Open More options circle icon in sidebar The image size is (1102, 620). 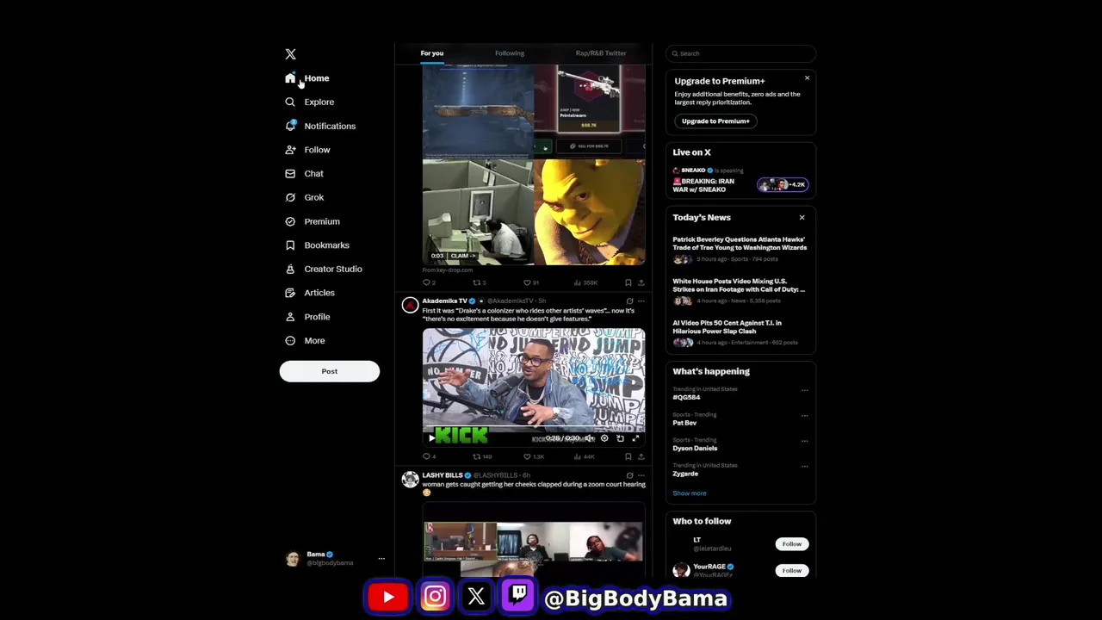[x=290, y=340]
